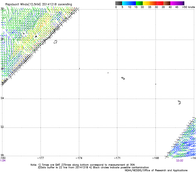Click the legend number '25'

[150, 7]
